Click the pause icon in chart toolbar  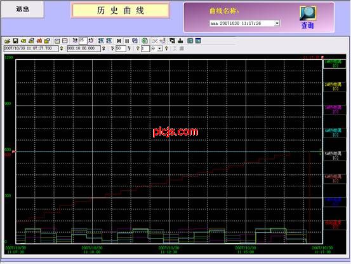(x=127, y=41)
